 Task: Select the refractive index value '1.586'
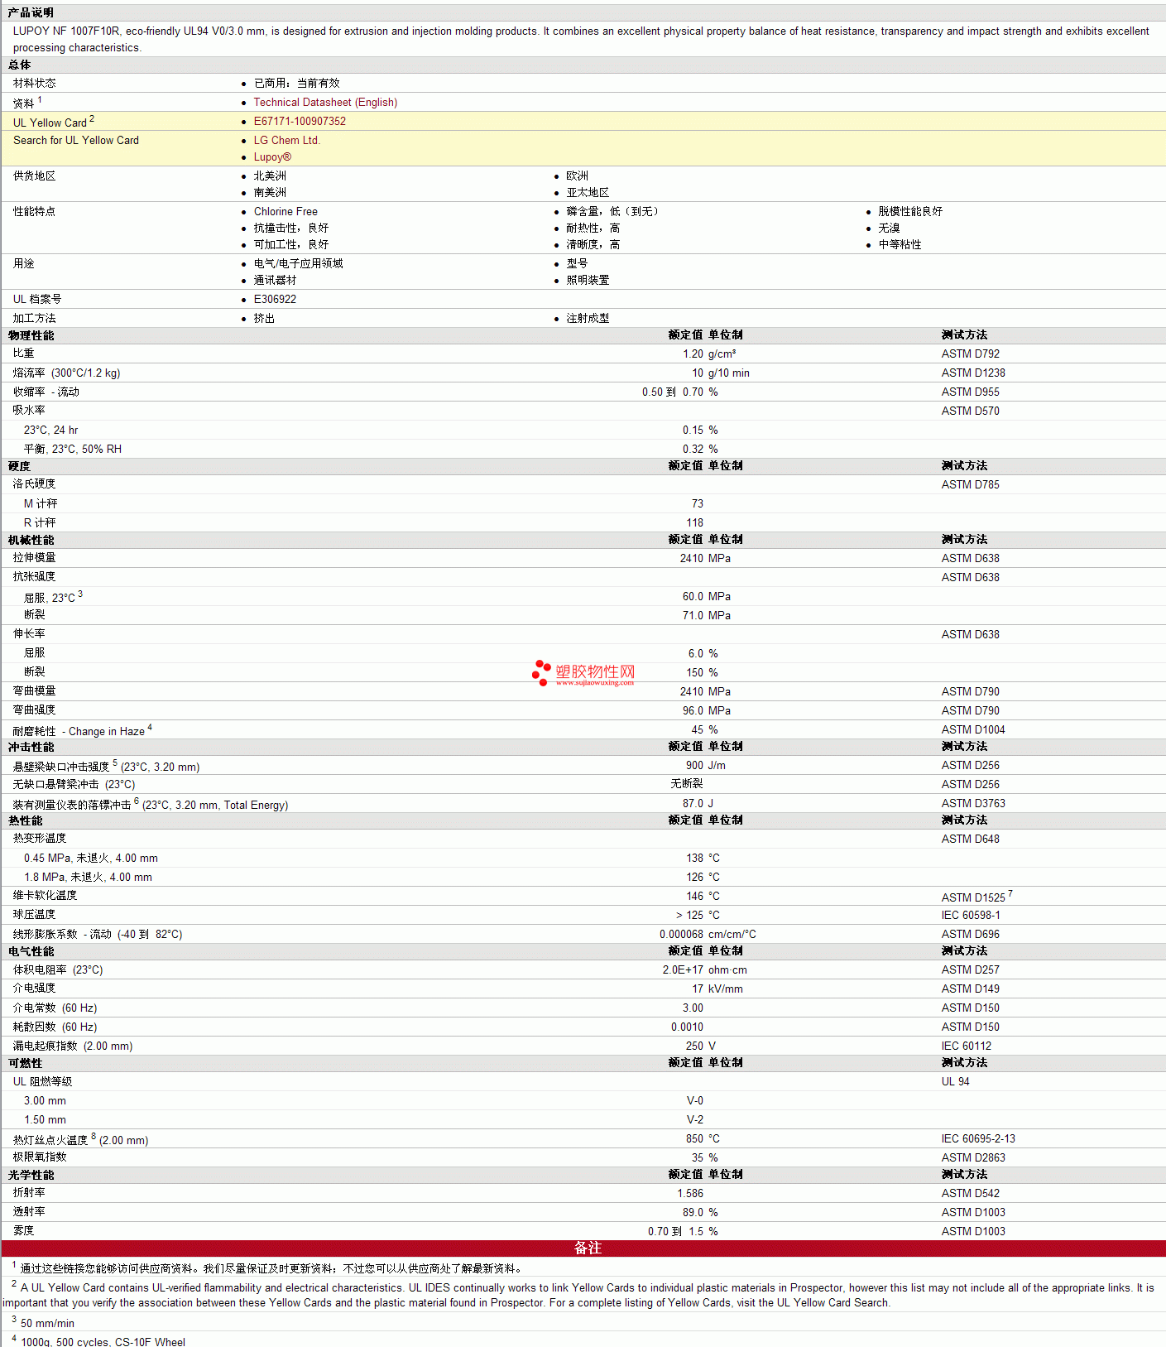(x=690, y=1194)
